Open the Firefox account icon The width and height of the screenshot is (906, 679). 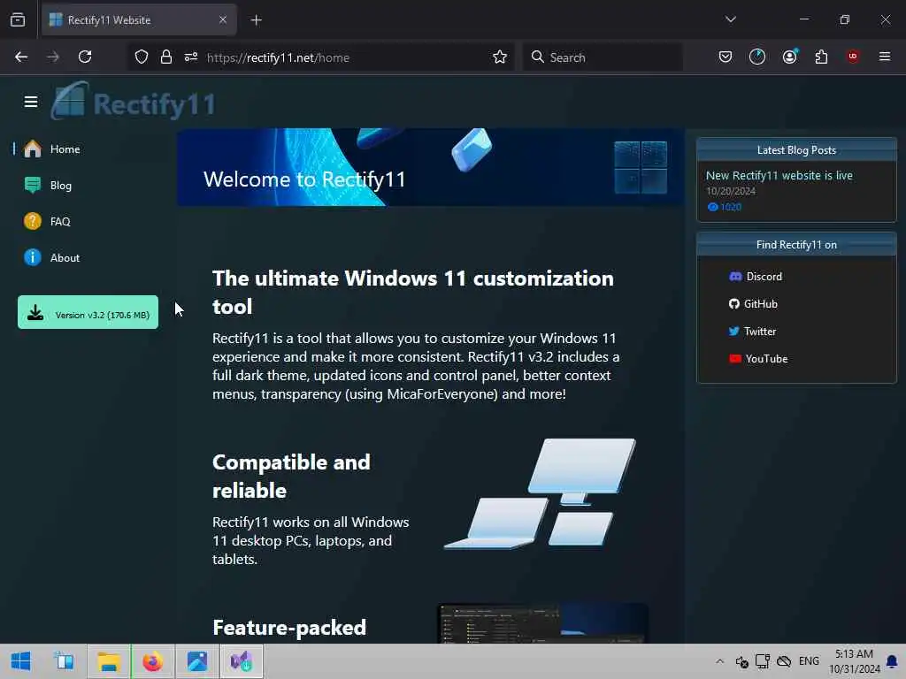789,57
